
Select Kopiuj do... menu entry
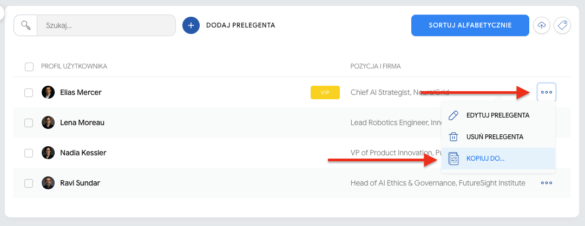coord(485,159)
